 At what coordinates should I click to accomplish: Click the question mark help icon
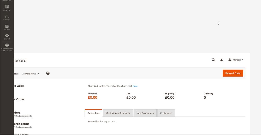click(x=48, y=73)
